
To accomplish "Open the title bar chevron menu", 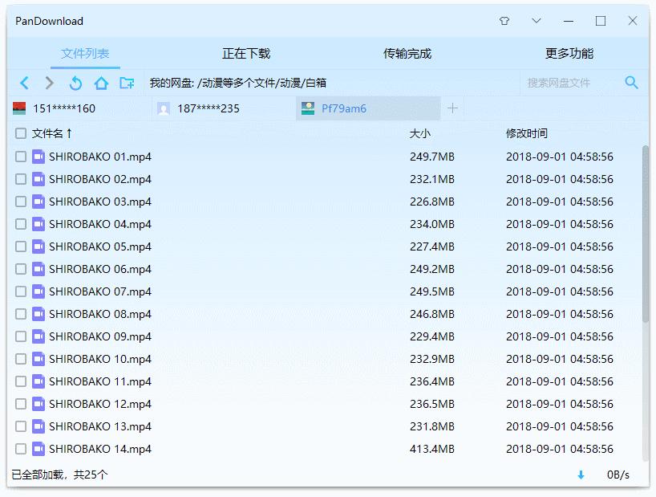I will 536,21.
